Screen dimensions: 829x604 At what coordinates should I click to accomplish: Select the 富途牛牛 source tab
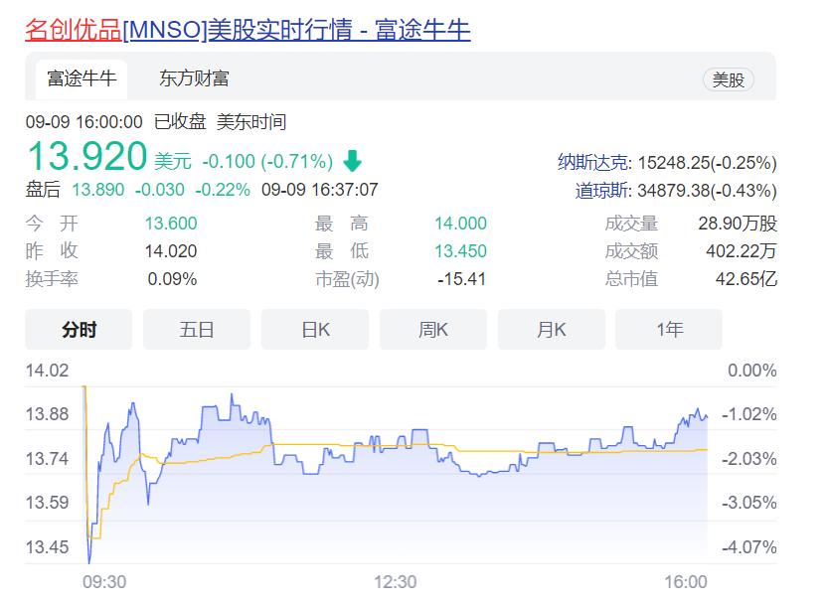coord(80,78)
